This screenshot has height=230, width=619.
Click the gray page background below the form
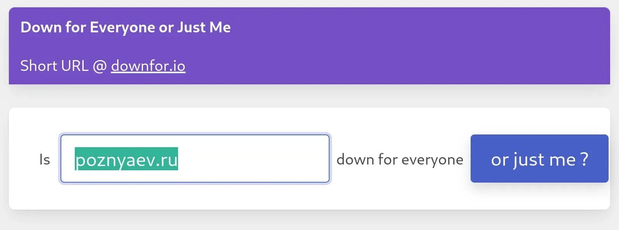(308, 220)
